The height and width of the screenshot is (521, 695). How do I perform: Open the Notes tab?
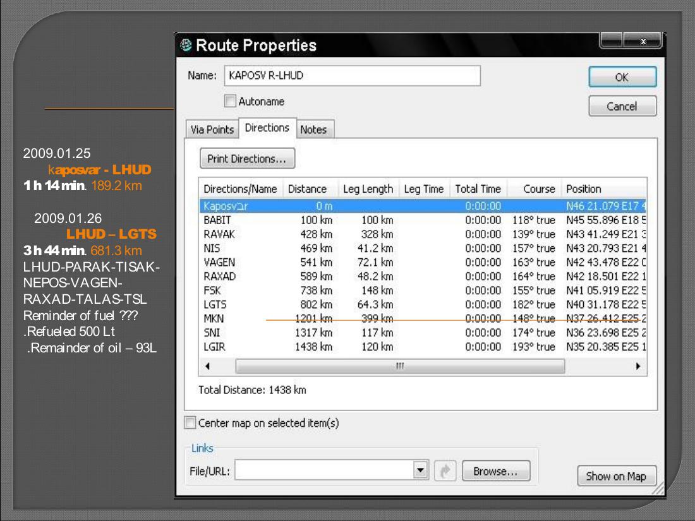click(314, 129)
